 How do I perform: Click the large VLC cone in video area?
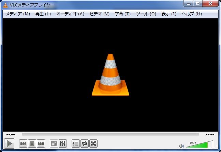[x=110, y=75]
